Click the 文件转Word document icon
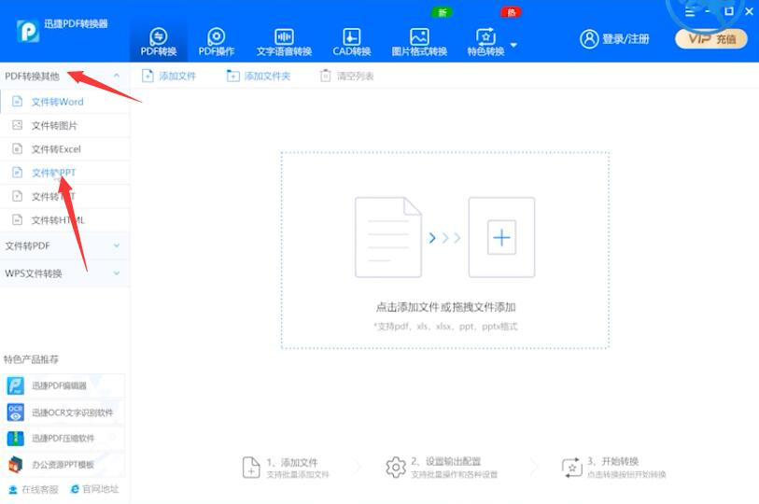This screenshot has width=759, height=504. pyautogui.click(x=18, y=101)
